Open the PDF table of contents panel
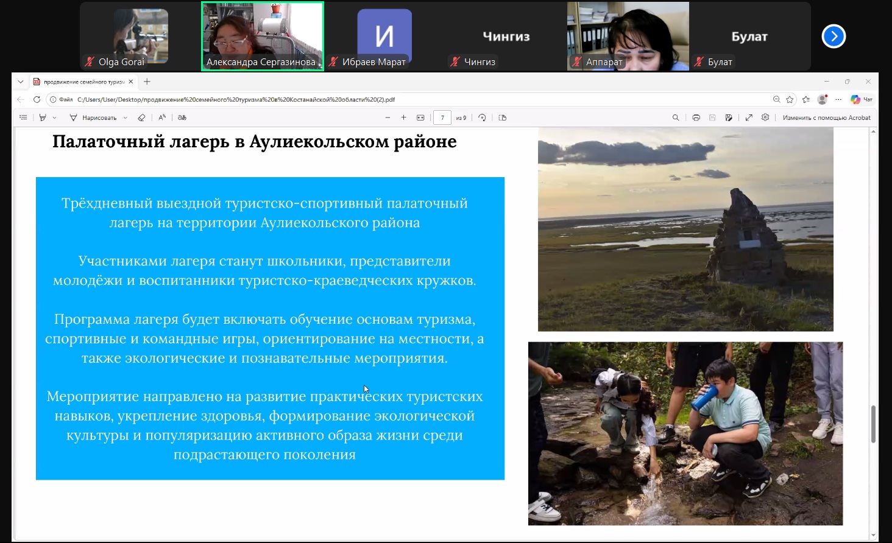Image resolution: width=892 pixels, height=543 pixels. point(23,117)
